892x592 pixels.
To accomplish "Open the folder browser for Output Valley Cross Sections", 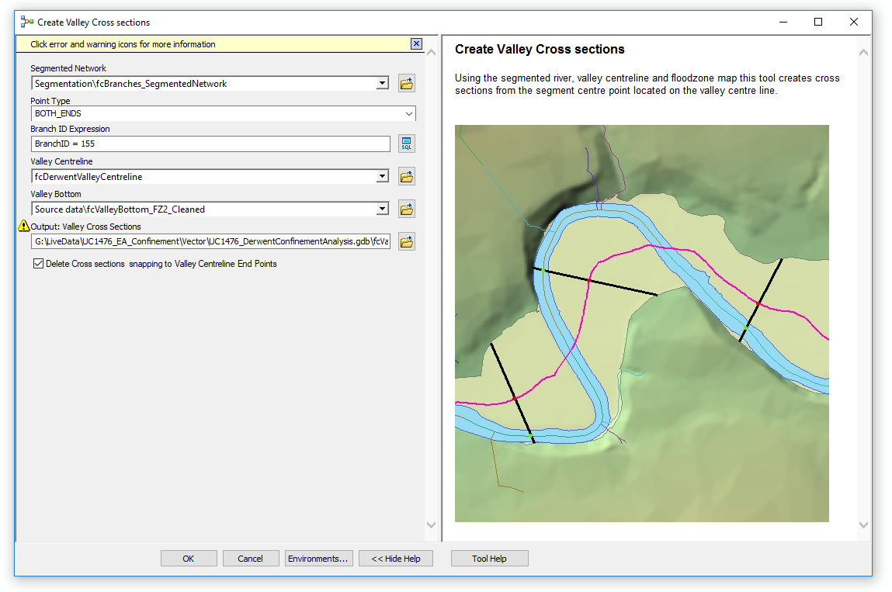I will click(x=407, y=241).
